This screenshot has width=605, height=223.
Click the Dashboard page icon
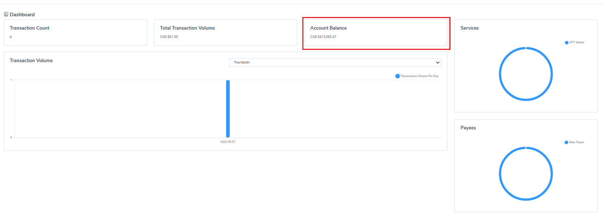(6, 14)
